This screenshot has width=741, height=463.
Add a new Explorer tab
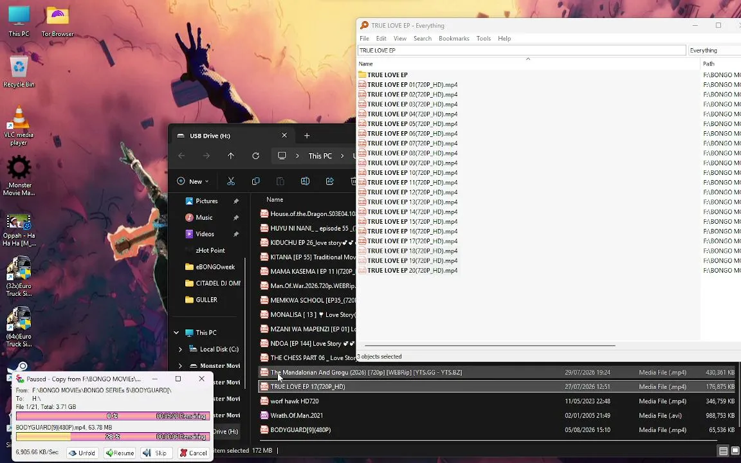coord(307,136)
